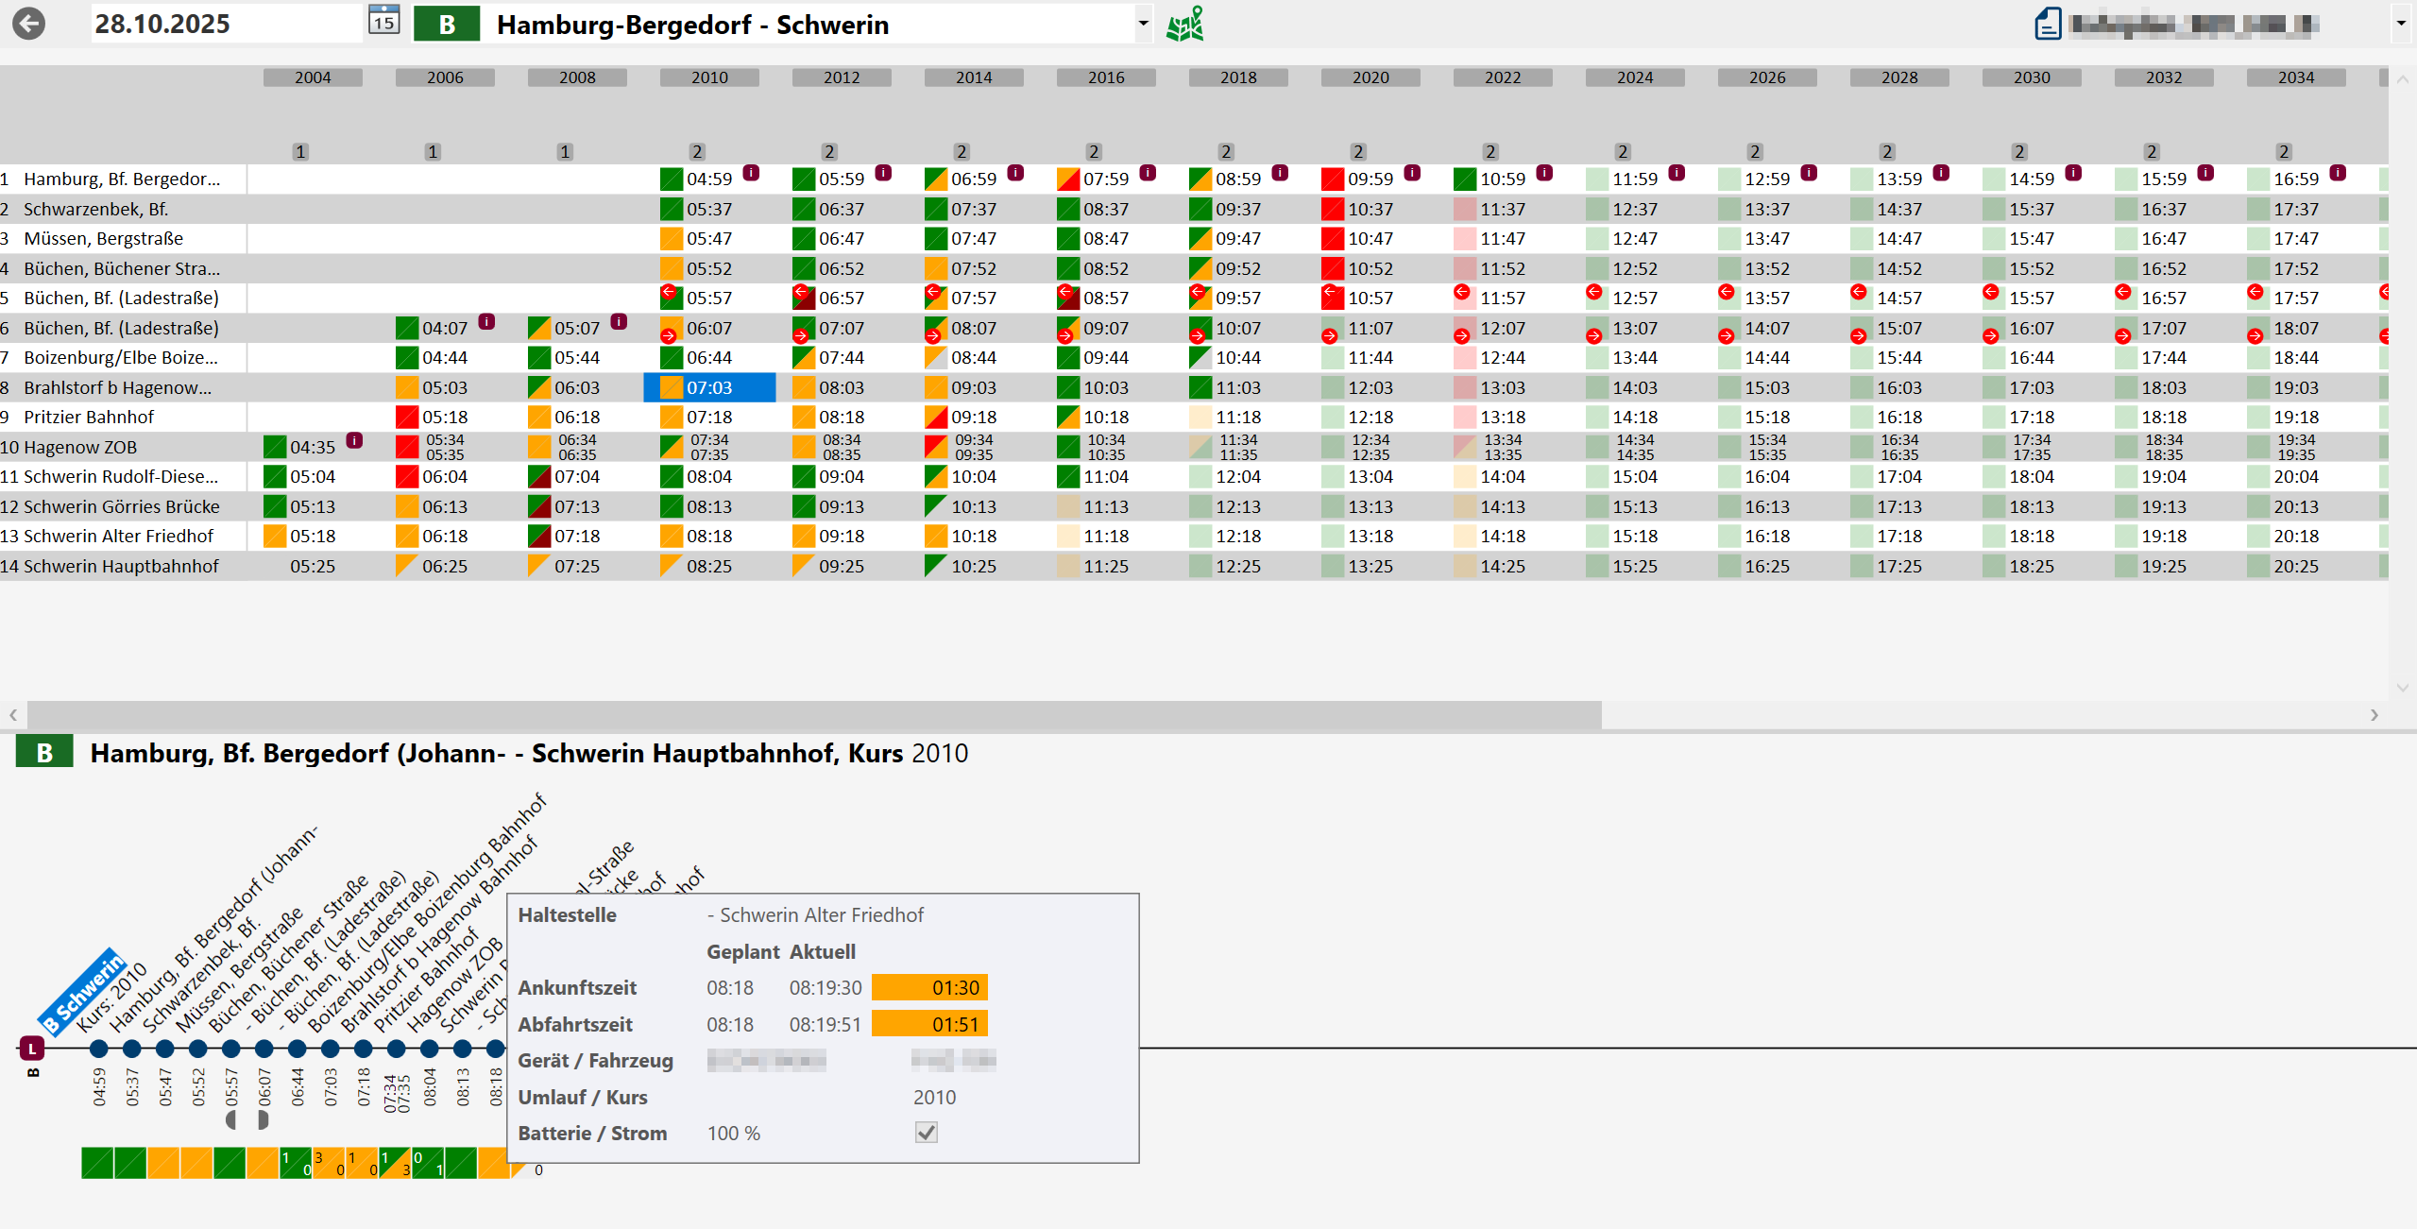Click info icon next to 04:35 Hagenow ZOB

[x=354, y=441]
